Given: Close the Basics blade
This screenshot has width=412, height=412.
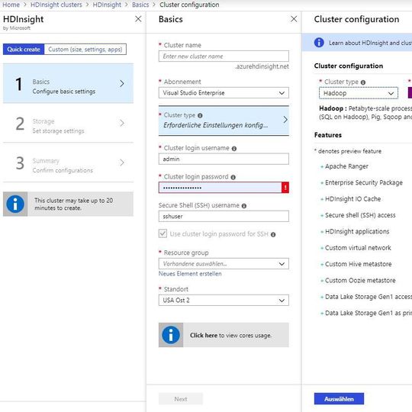Looking at the screenshot, I should coord(294,19).
